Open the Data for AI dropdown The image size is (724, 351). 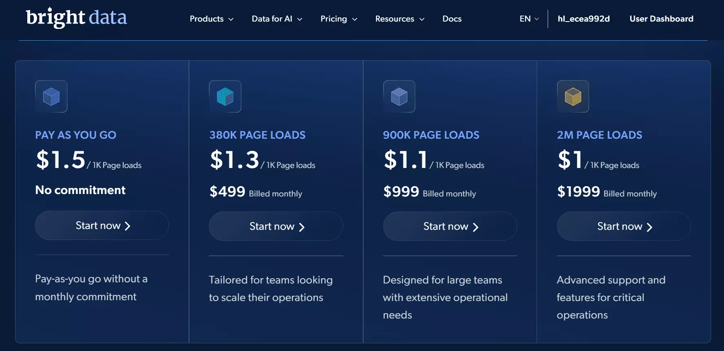click(277, 19)
